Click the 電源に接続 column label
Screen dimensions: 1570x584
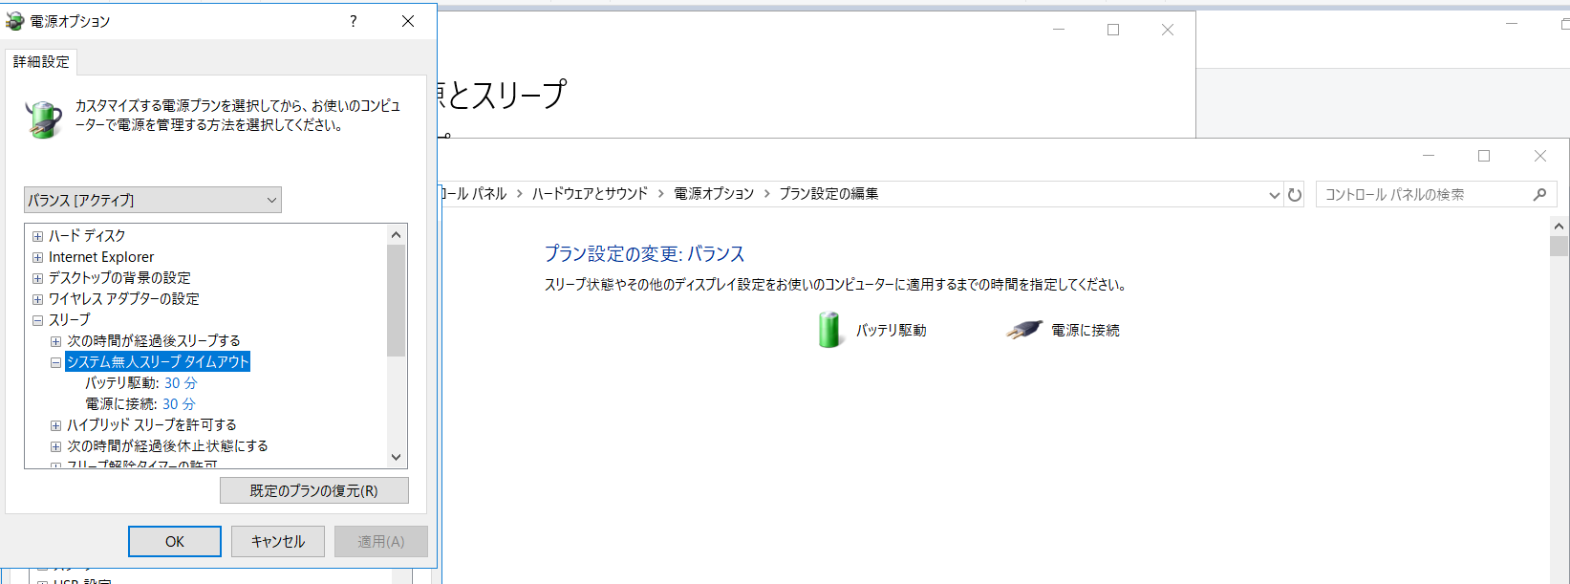click(1086, 331)
